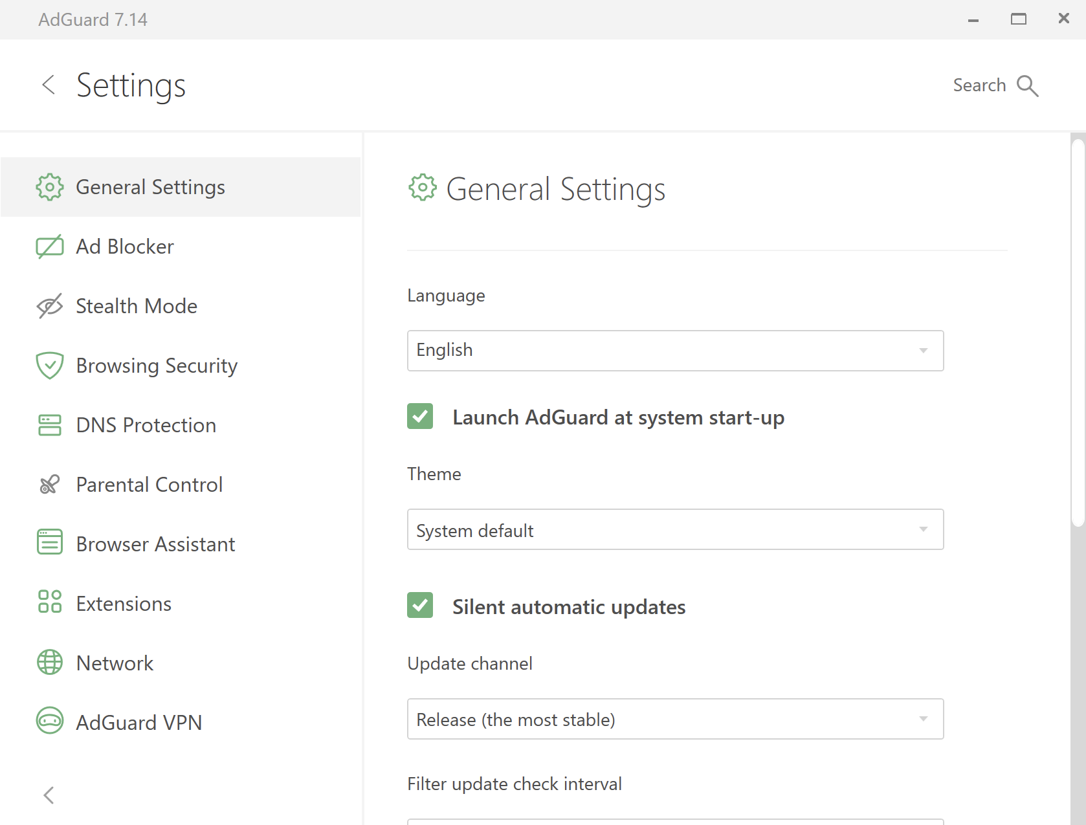Image resolution: width=1086 pixels, height=825 pixels.
Task: Toggle Silent automatic updates checkbox
Action: pos(420,605)
